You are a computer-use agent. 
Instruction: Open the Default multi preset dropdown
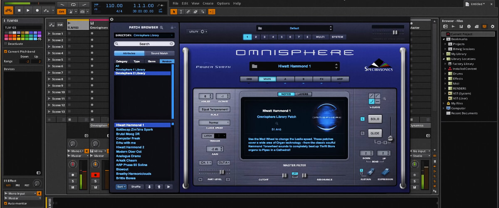[x=294, y=28]
